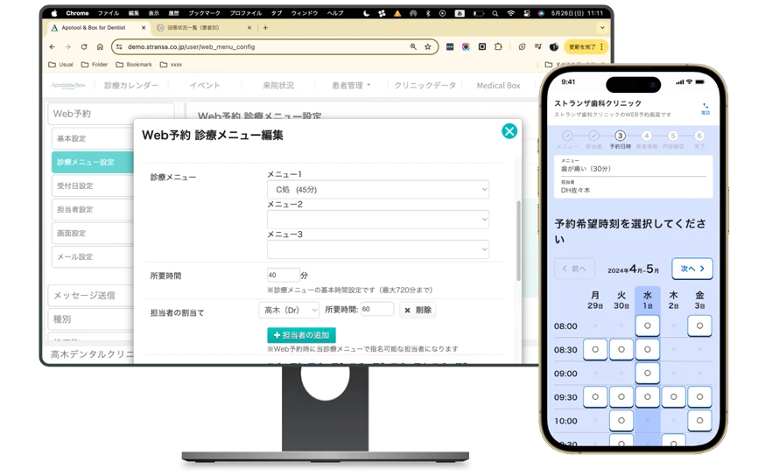
Task: Select the 08:00 Wednesday slot on phone
Action: [648, 325]
